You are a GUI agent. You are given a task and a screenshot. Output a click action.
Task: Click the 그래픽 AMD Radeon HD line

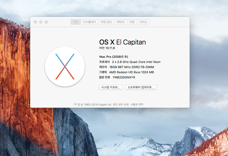tap(127, 72)
